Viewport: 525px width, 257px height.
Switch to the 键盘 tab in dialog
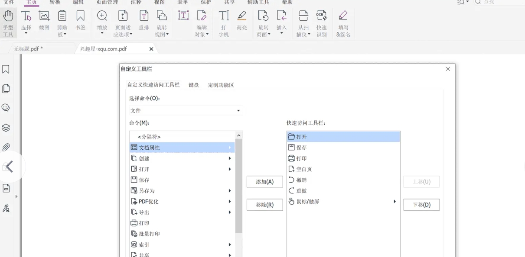(193, 85)
